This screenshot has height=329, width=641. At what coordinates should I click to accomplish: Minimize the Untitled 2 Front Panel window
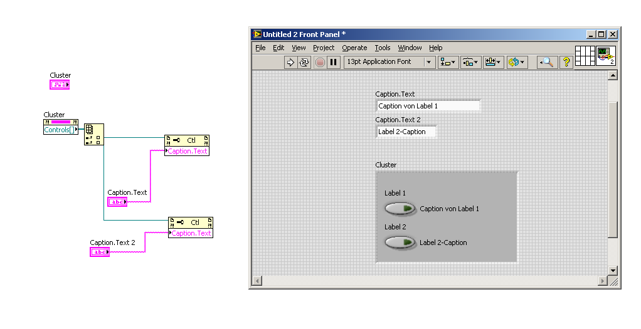point(591,34)
